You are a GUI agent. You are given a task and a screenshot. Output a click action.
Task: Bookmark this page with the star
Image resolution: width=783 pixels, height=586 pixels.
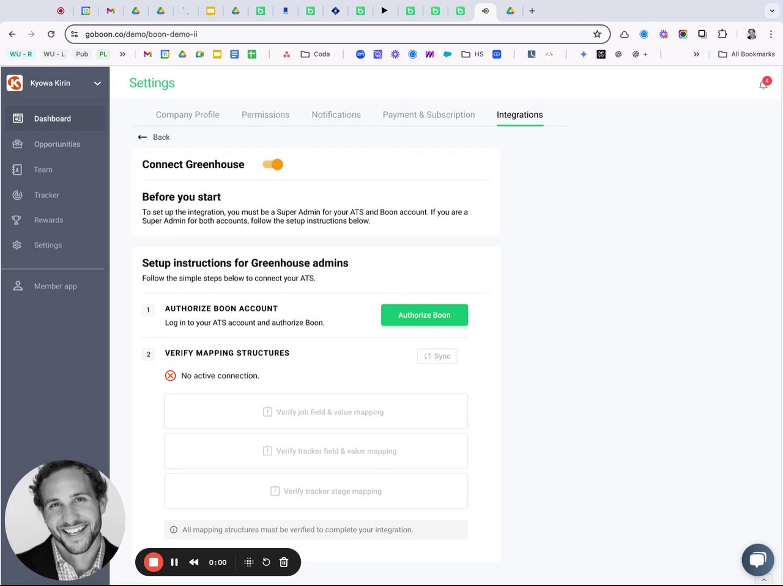[597, 34]
